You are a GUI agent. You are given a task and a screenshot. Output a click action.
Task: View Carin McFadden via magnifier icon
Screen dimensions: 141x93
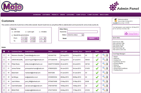104,86
